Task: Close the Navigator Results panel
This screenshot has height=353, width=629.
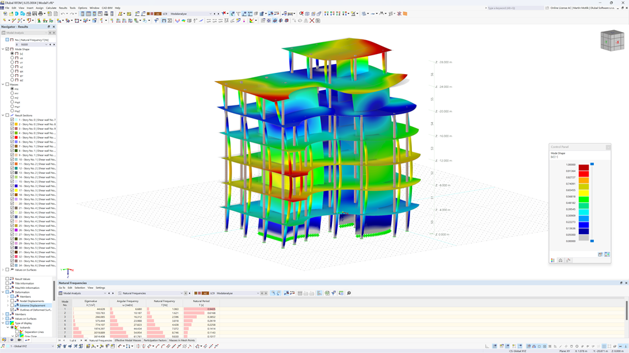Action: 53,27
